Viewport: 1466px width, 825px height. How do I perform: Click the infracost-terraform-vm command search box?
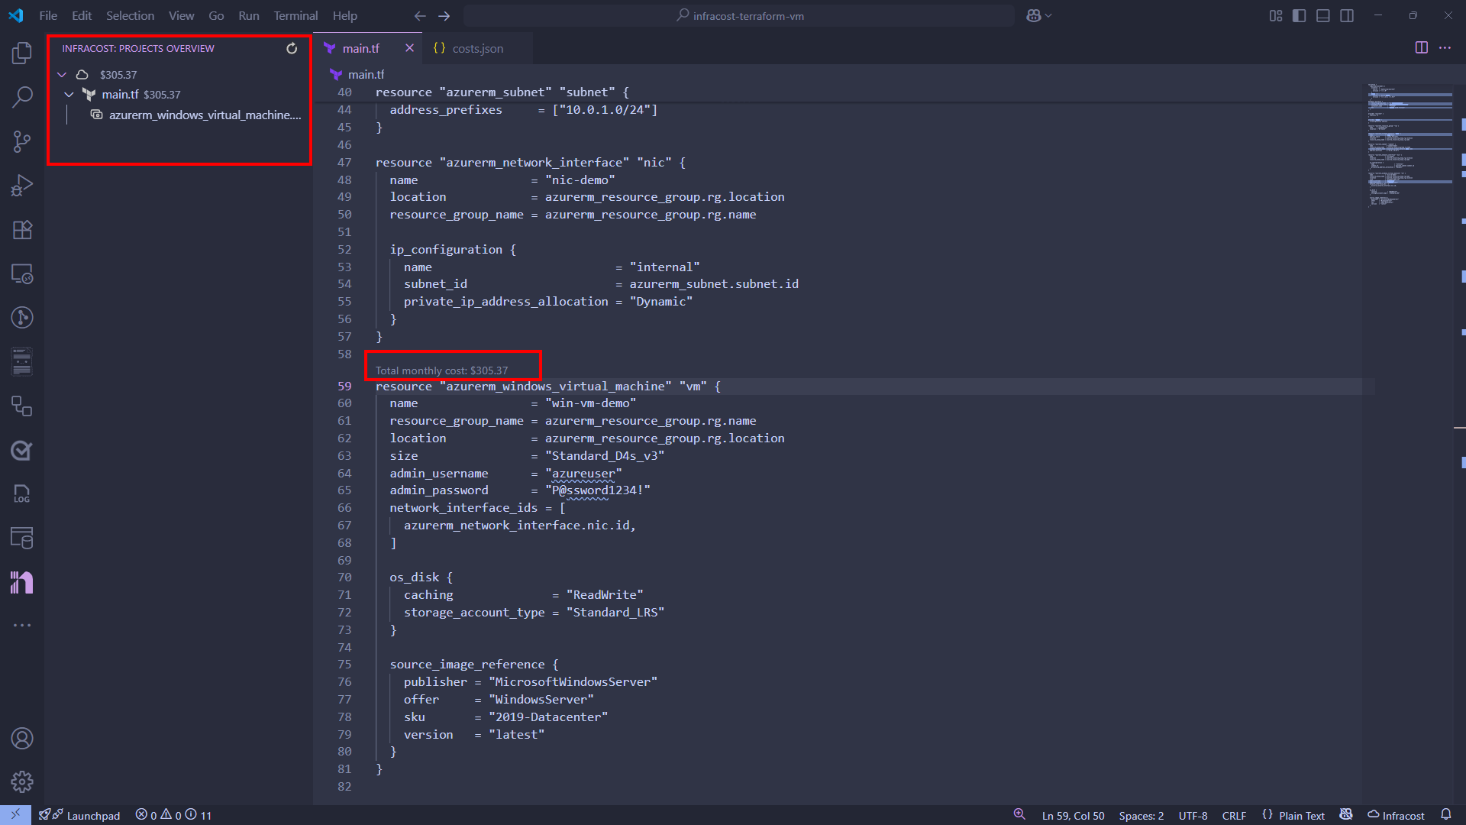(739, 16)
